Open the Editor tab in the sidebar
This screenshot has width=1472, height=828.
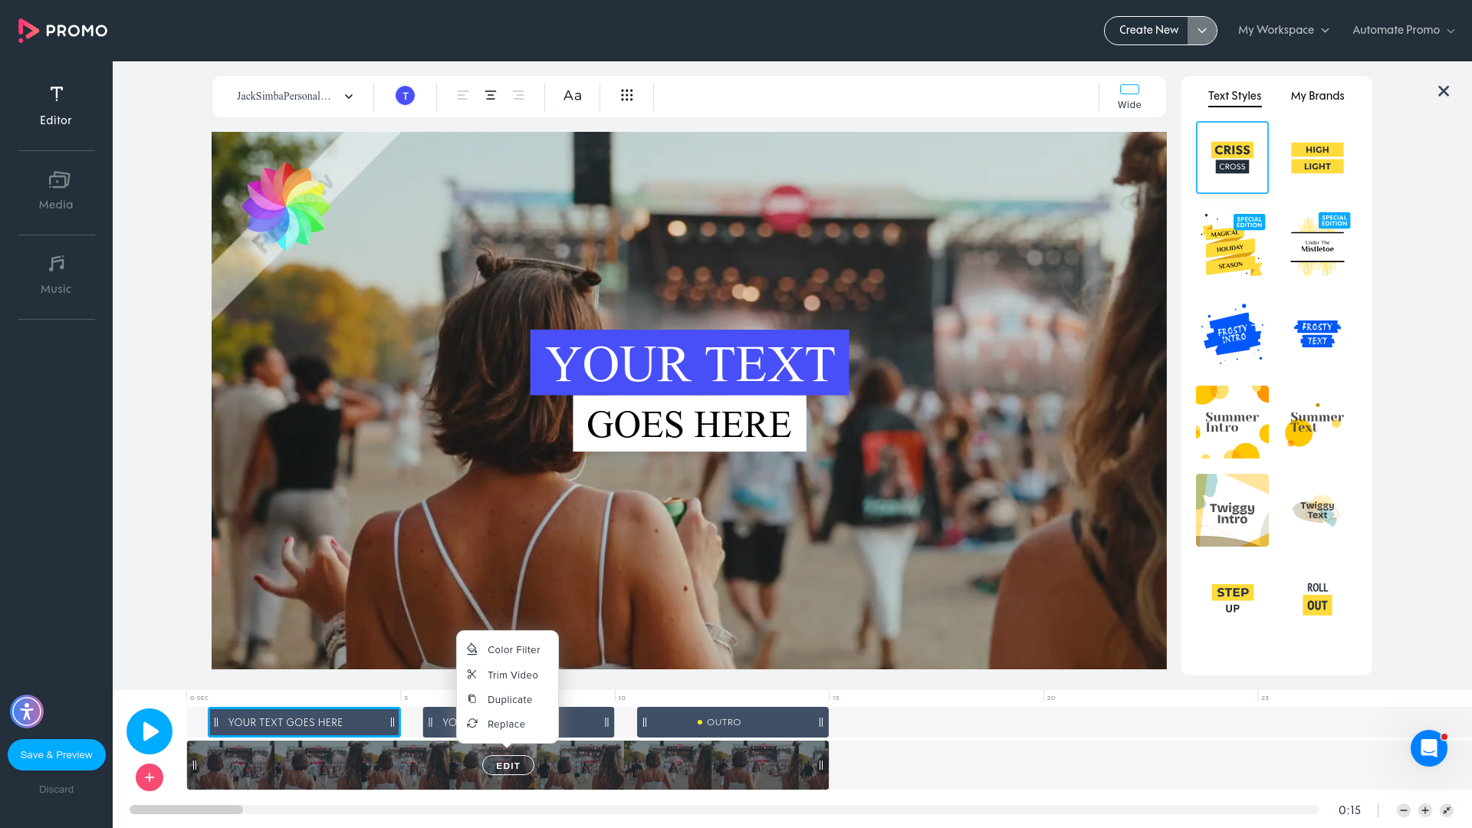pos(56,106)
